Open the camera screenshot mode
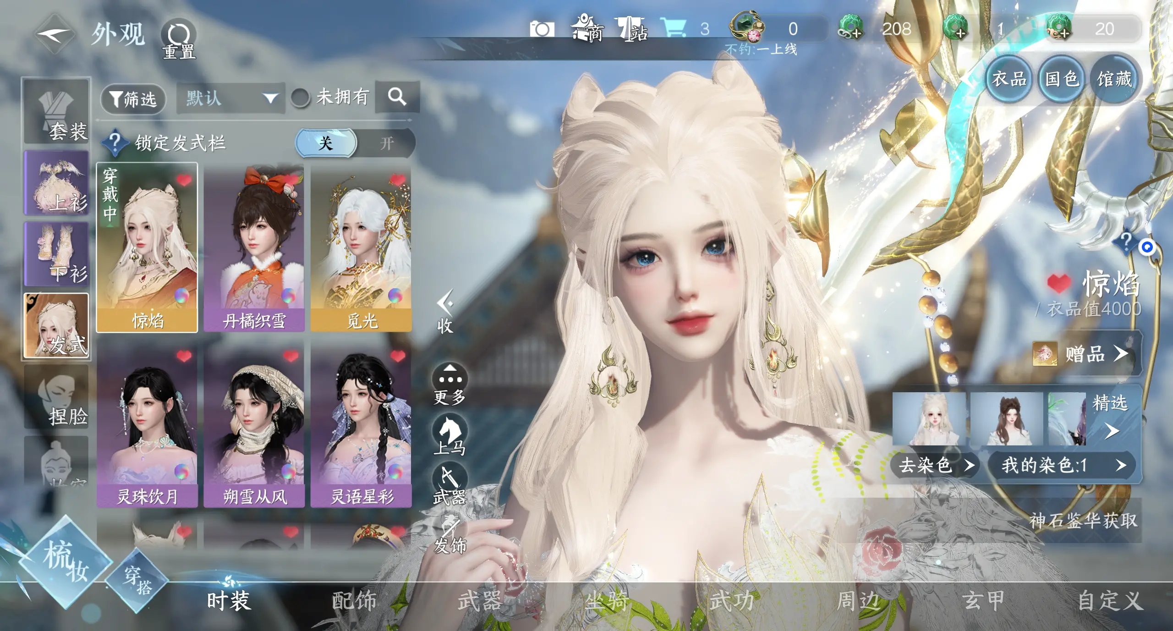The image size is (1173, 631). point(542,29)
